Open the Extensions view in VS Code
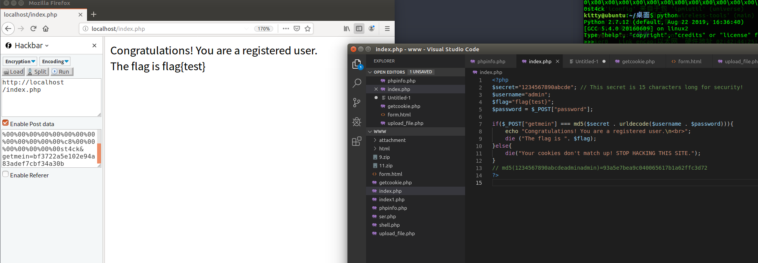Image resolution: width=758 pixels, height=263 pixels. click(x=357, y=142)
